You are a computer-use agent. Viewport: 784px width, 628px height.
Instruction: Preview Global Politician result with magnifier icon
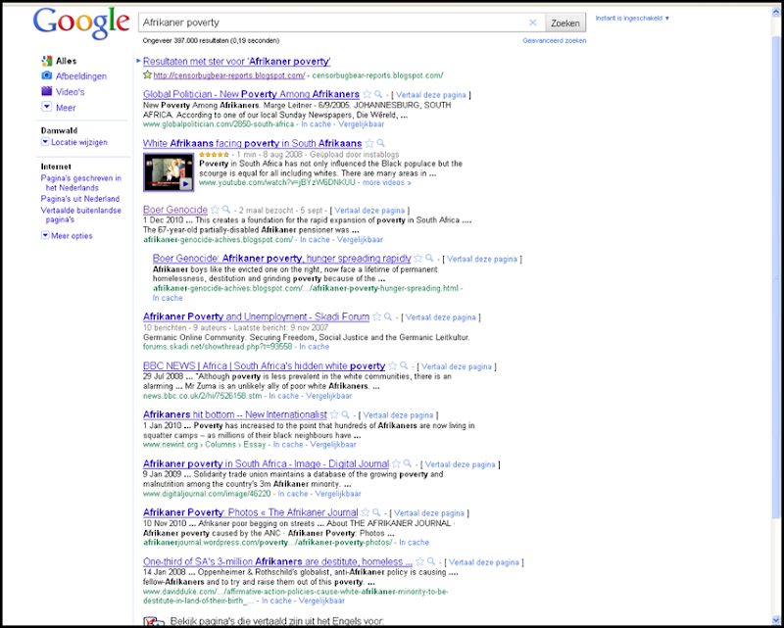pos(378,94)
